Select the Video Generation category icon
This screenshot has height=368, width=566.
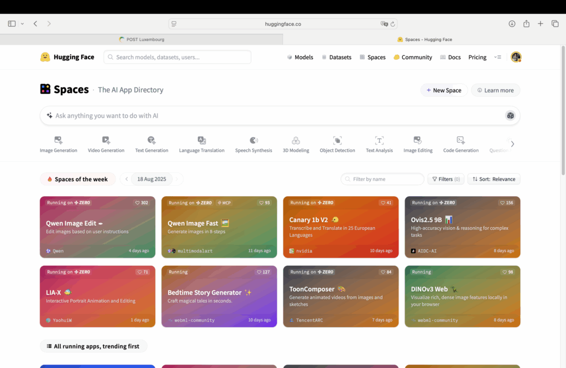106,140
